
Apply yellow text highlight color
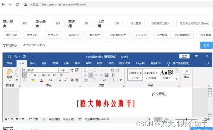(33, 80)
